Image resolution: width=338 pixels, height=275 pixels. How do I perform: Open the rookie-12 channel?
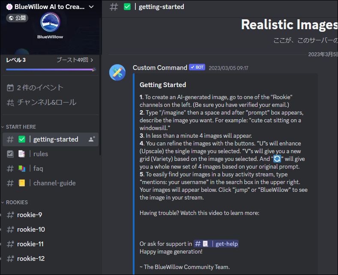pyautogui.click(x=51, y=259)
